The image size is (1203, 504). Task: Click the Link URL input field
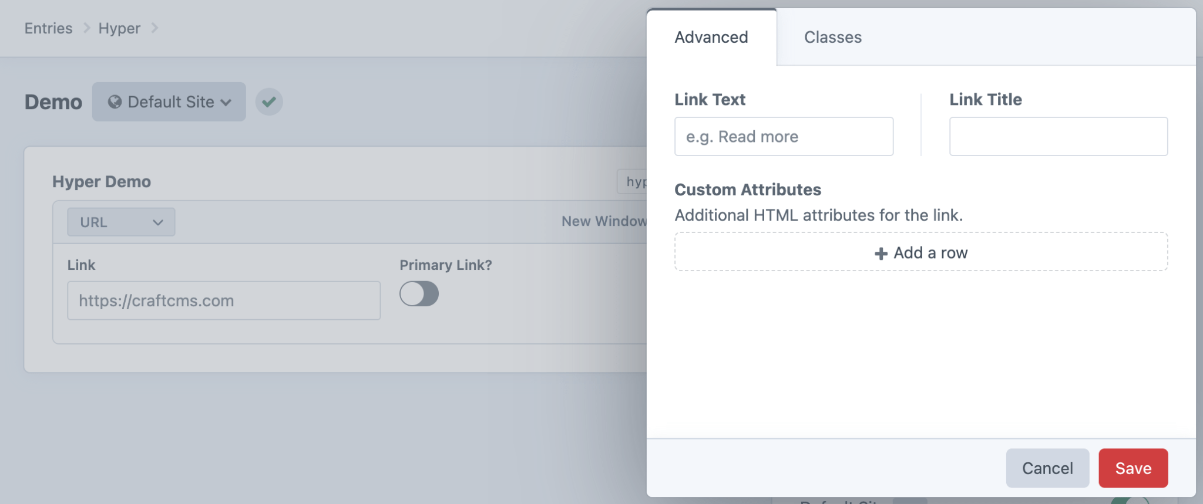click(224, 300)
